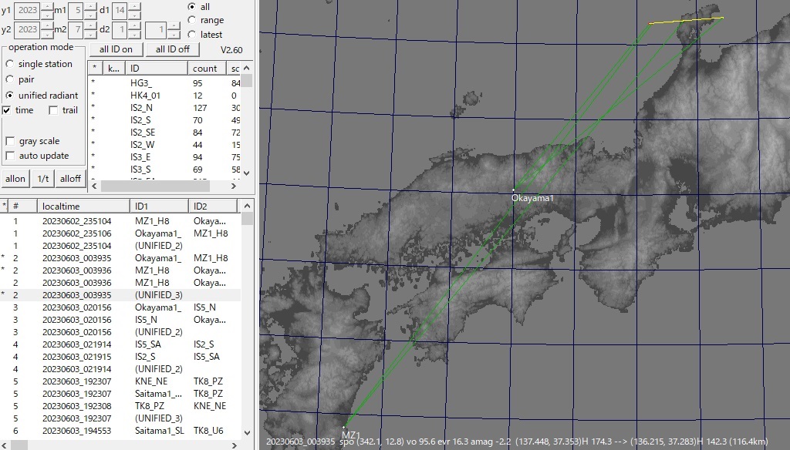
Task: Increment the m1 month value with its up arrow
Action: tap(91, 5)
